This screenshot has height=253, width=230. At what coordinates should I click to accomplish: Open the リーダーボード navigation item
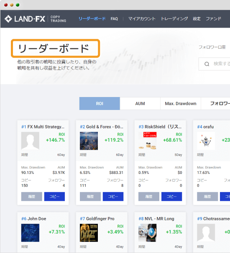coord(92,19)
